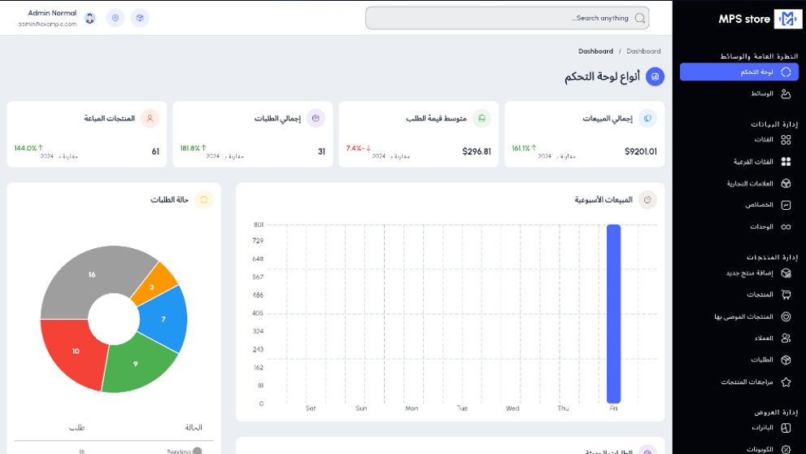The width and height of the screenshot is (806, 454).
Task: Click the البانرات banners icon
Action: [x=786, y=428]
